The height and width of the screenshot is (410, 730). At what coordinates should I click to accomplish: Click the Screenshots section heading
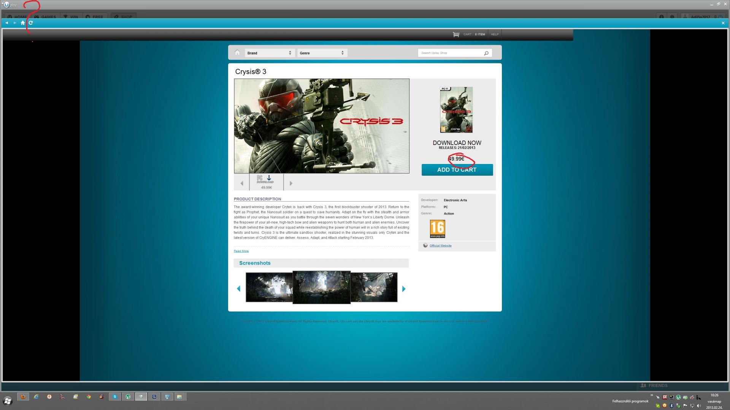(x=255, y=263)
